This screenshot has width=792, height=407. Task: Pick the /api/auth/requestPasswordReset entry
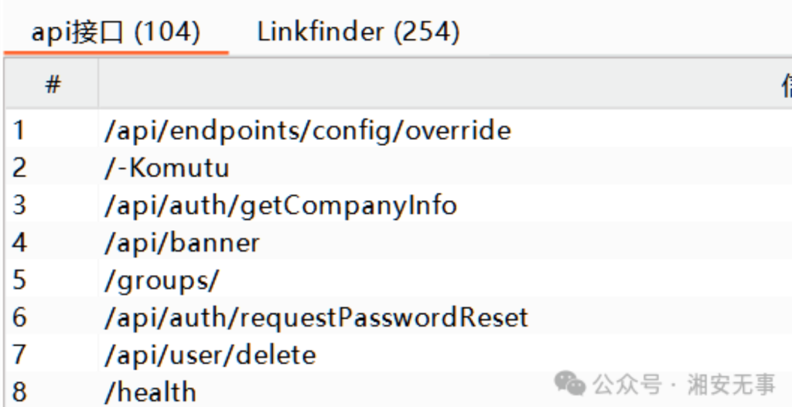tap(316, 317)
